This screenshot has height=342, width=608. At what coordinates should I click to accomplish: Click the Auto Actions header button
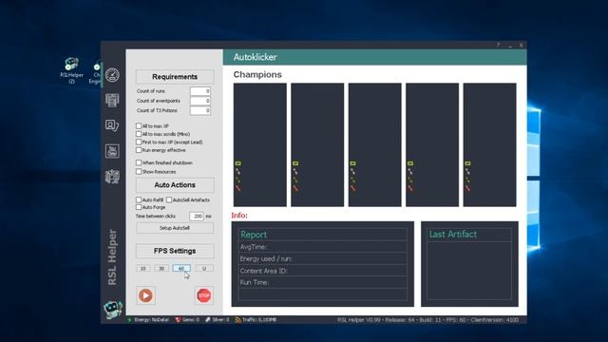point(175,185)
